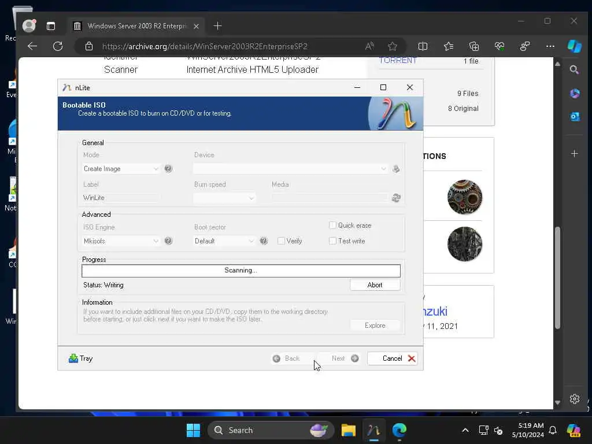Open the dark wires thumbnail on archive page
This screenshot has height=444, width=592.
[465, 244]
